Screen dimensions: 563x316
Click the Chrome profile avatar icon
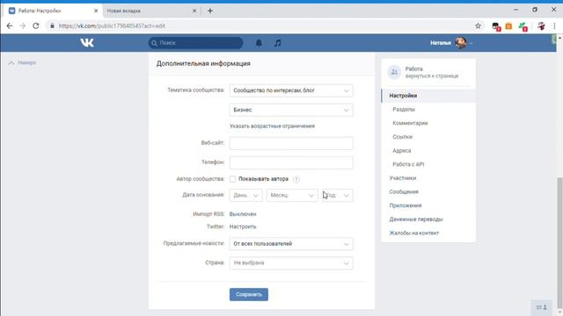click(541, 25)
